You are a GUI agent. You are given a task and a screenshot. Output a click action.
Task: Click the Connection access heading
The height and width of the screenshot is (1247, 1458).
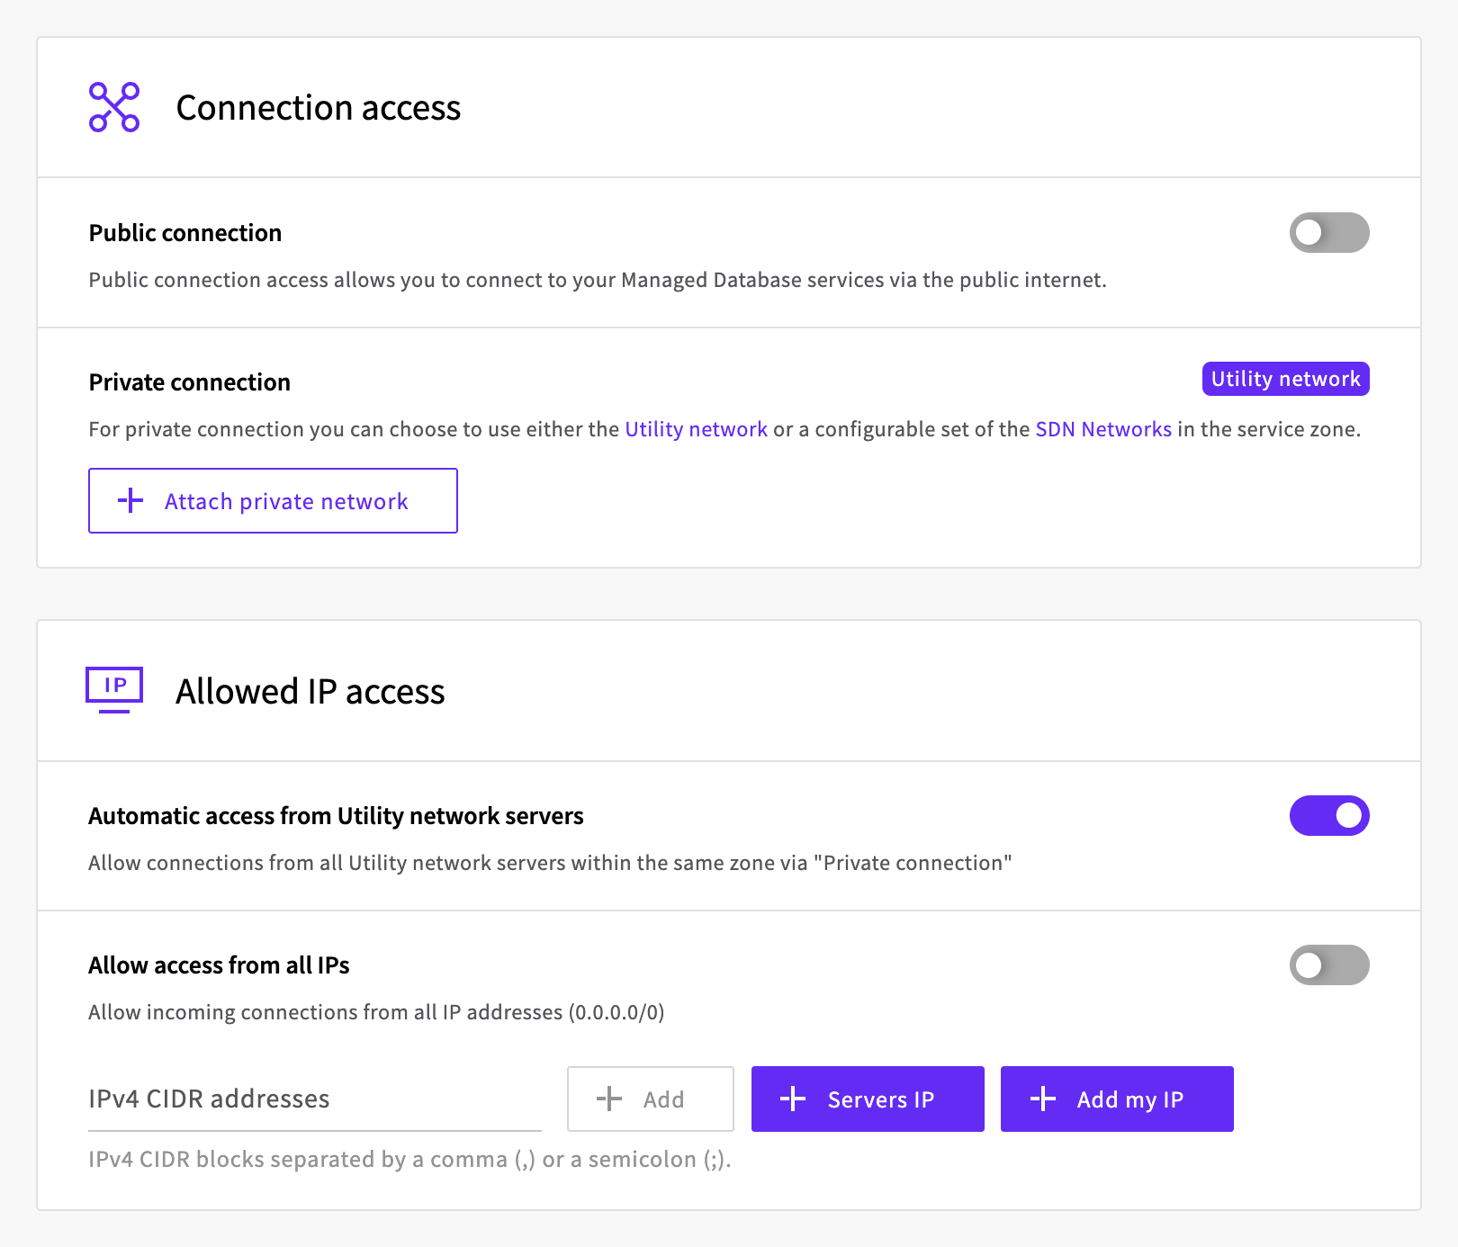(x=318, y=107)
